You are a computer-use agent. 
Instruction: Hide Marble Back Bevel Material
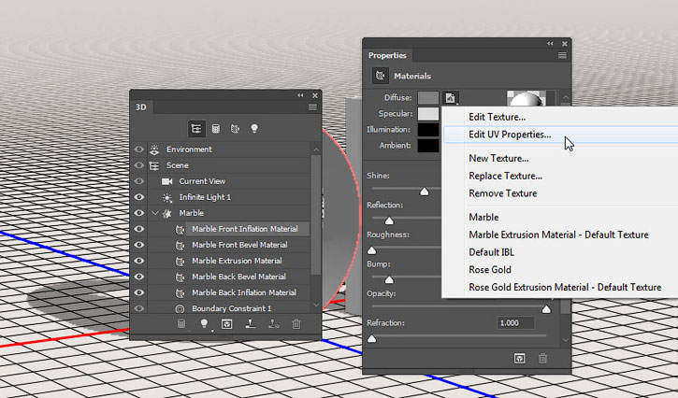coord(138,277)
